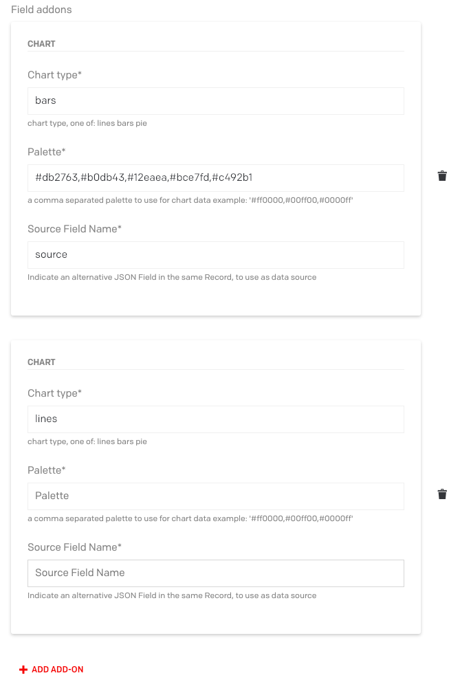Delete the second CHART add-on using its trash icon
Screen dimensions: 460x682
[x=443, y=494]
